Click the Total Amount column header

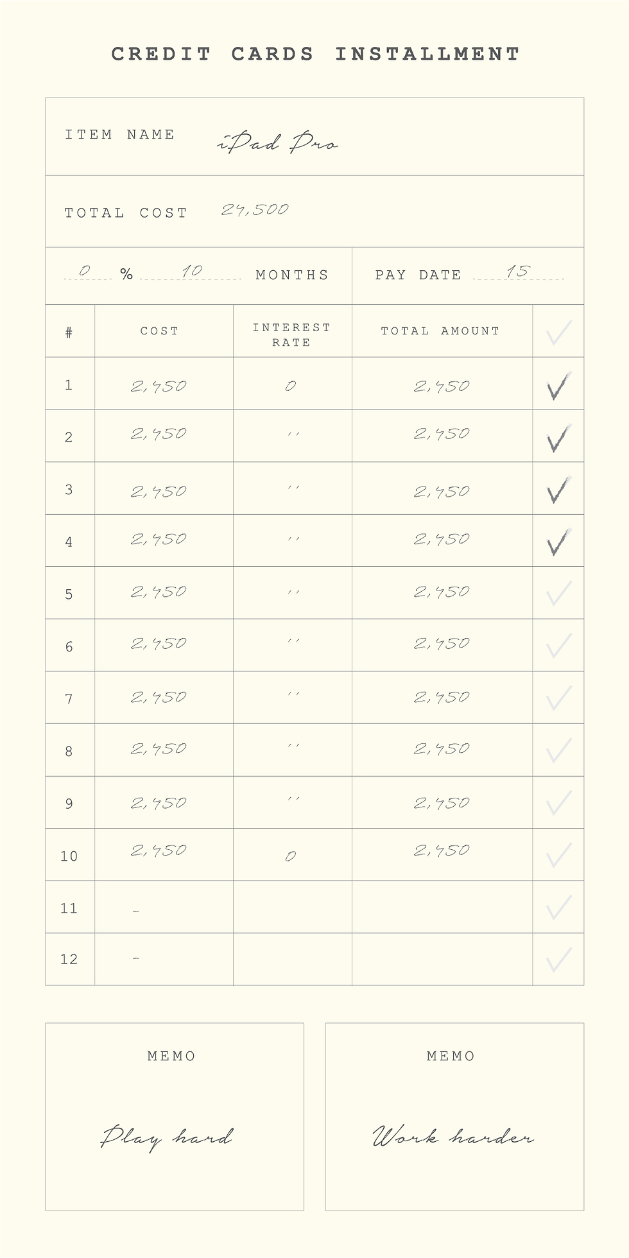click(440, 331)
